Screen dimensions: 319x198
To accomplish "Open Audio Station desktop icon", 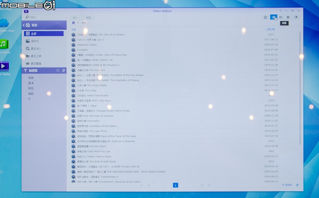I will click(x=4, y=44).
